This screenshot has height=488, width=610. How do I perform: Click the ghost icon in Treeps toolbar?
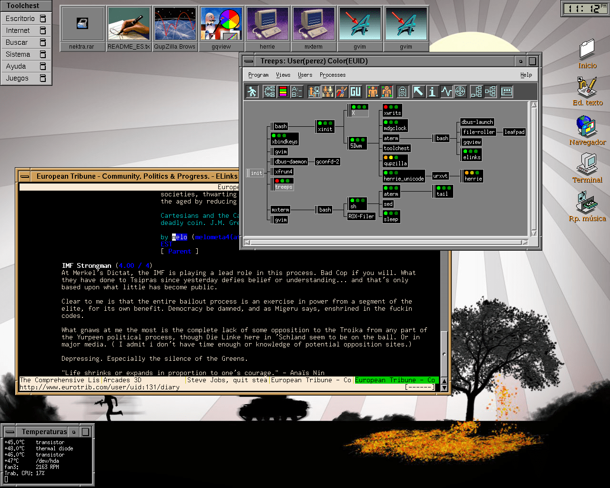(402, 91)
